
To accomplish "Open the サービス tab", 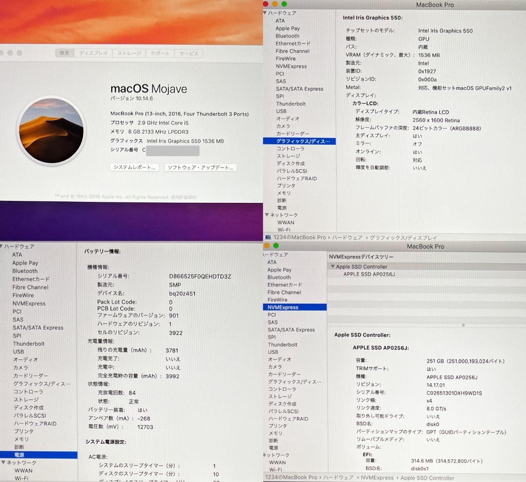I will (x=188, y=53).
